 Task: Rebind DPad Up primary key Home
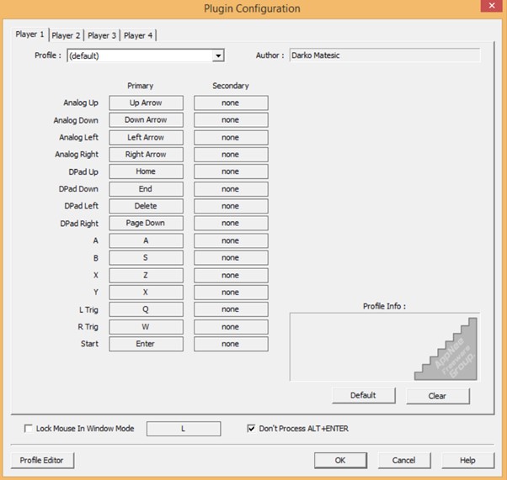[147, 171]
